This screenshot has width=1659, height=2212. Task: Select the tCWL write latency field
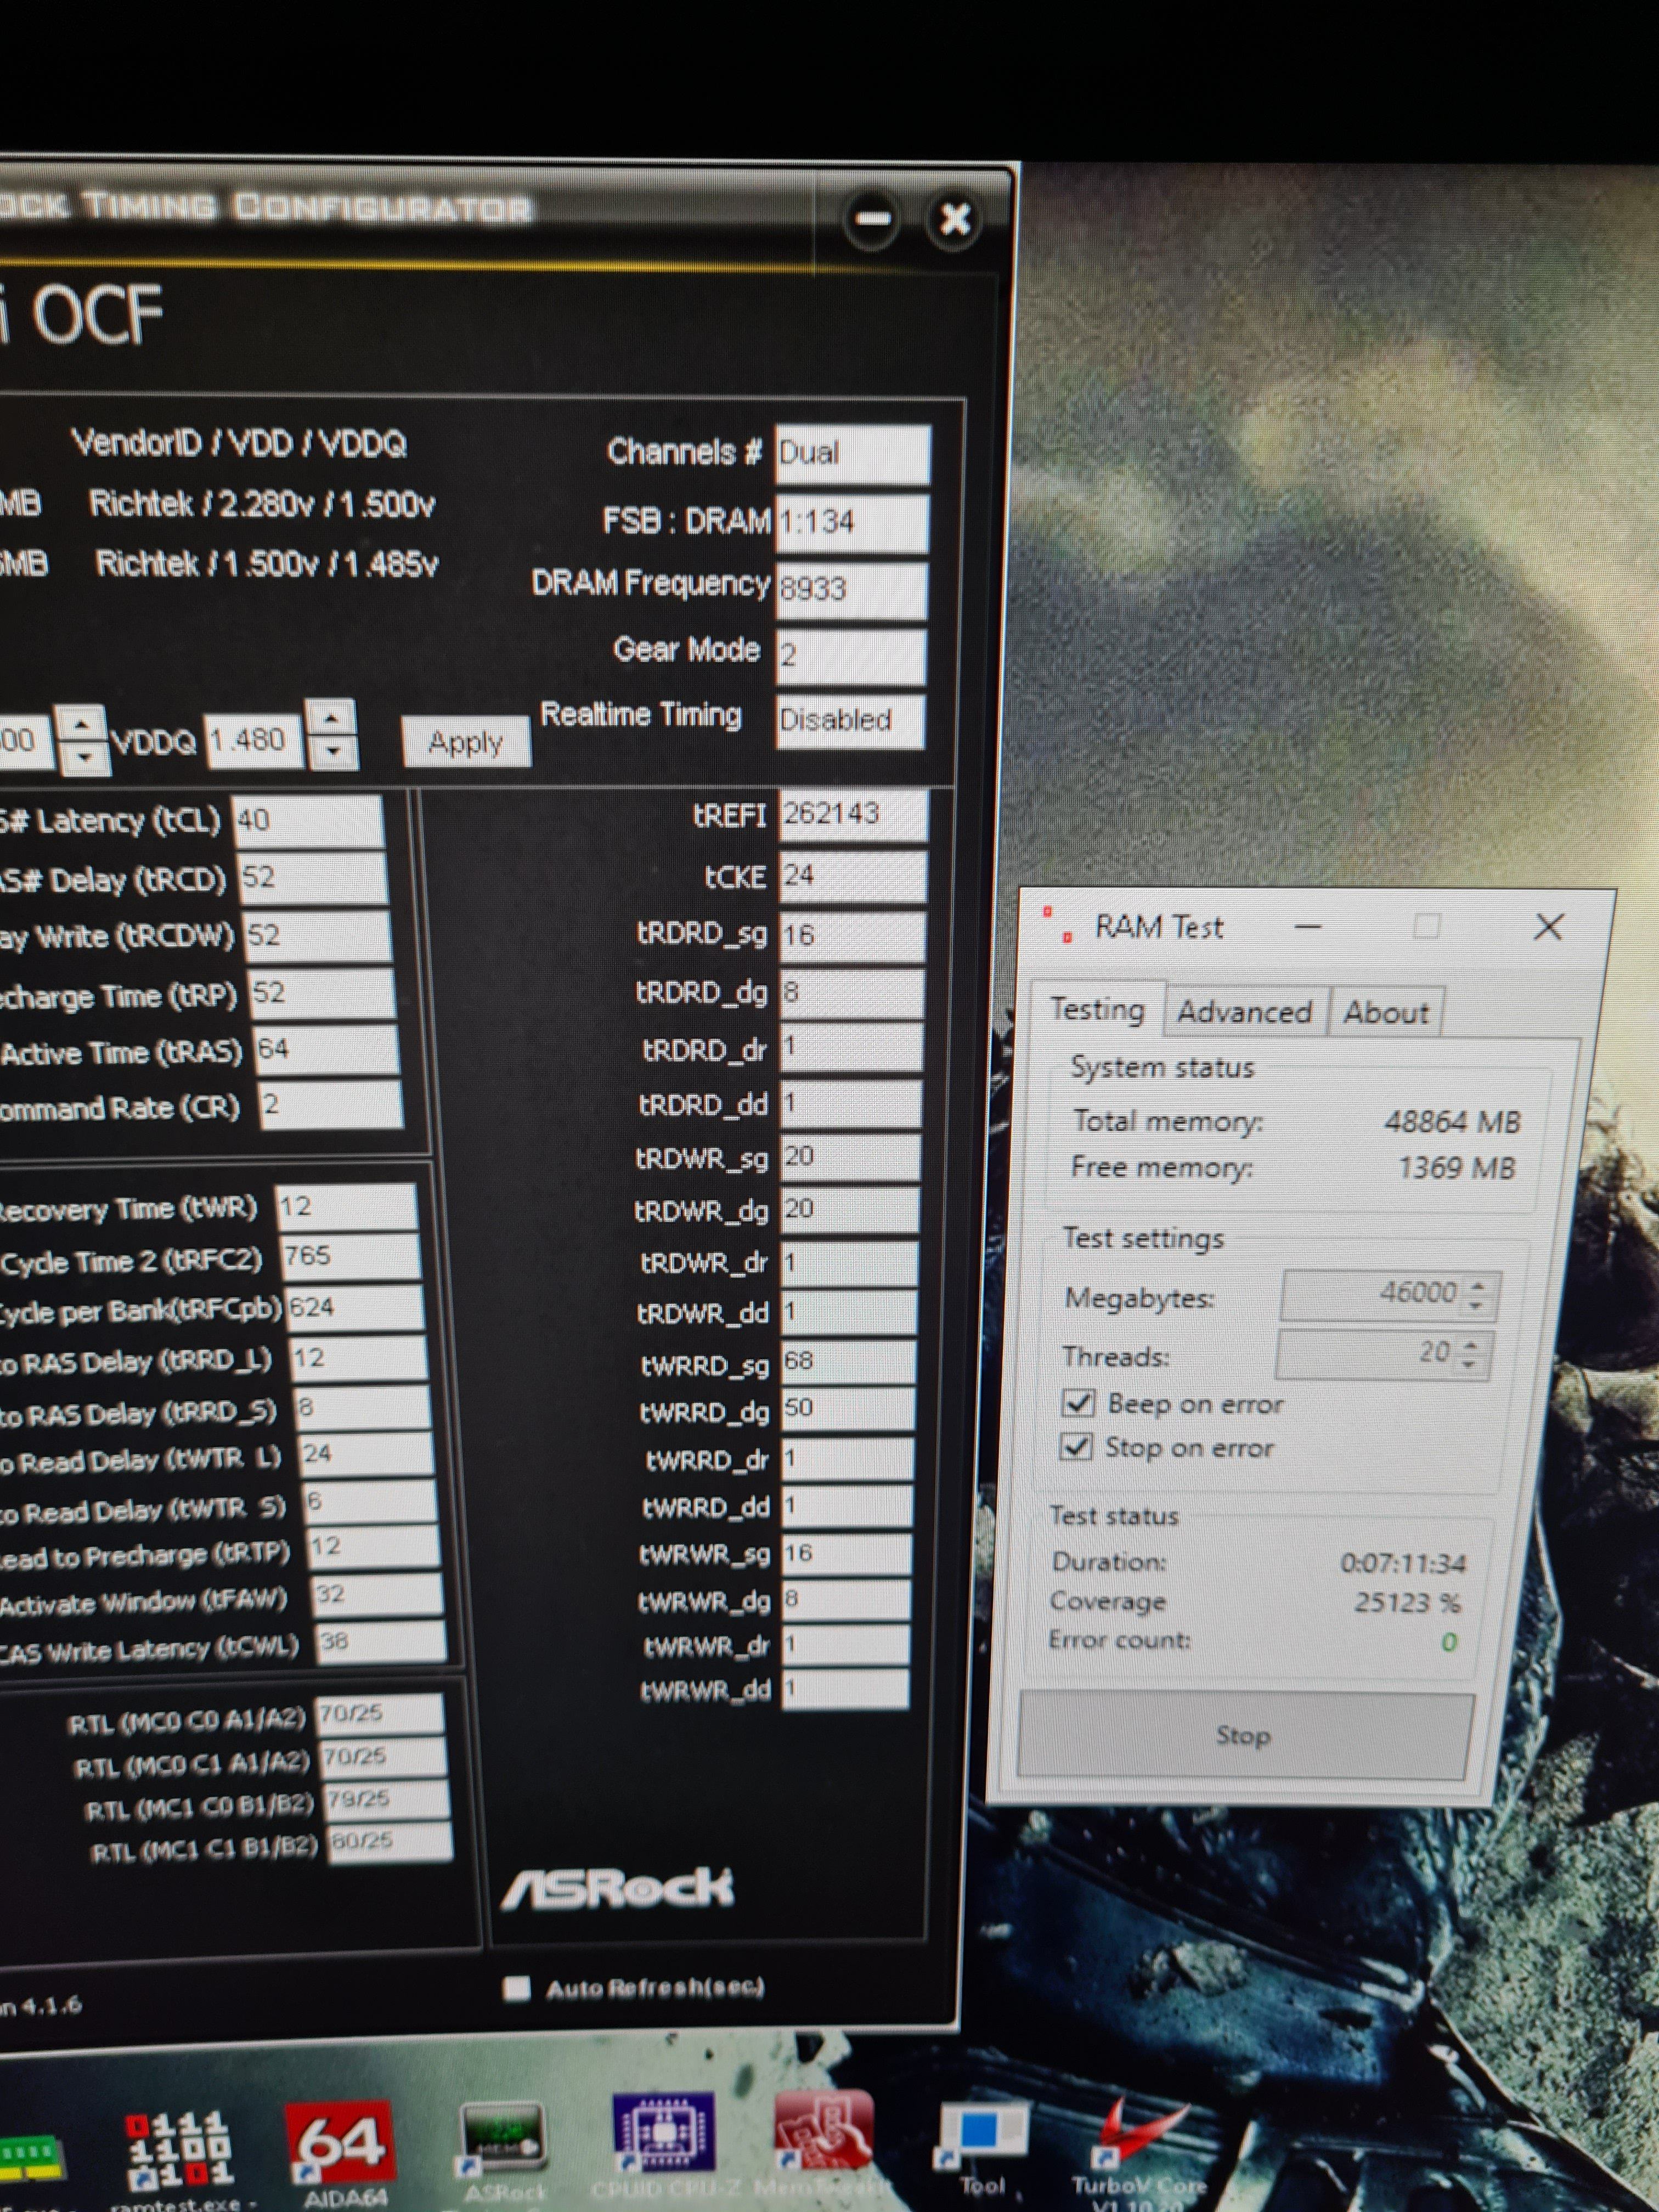[381, 1642]
